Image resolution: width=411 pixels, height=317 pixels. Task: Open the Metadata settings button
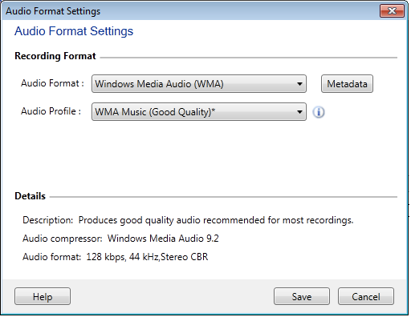347,84
